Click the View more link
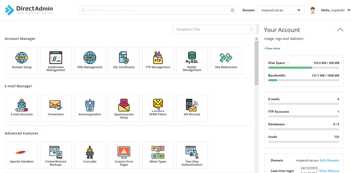The height and width of the screenshot is (173, 351). [272, 48]
